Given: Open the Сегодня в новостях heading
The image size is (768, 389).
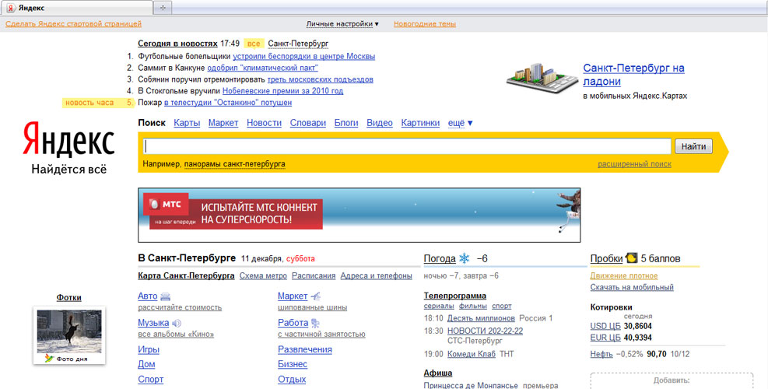Looking at the screenshot, I should (177, 44).
